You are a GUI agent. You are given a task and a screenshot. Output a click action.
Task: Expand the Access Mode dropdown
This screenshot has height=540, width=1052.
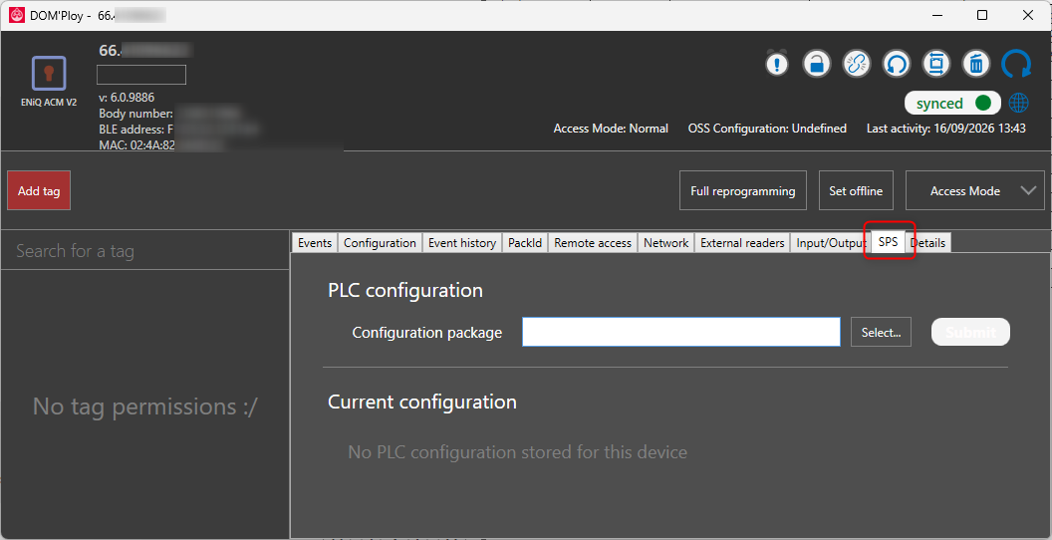point(975,190)
